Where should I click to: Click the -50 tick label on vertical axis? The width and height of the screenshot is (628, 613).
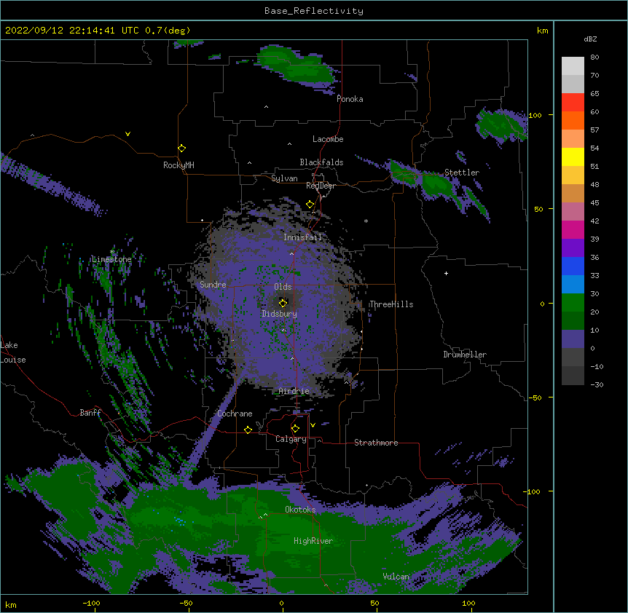535,398
